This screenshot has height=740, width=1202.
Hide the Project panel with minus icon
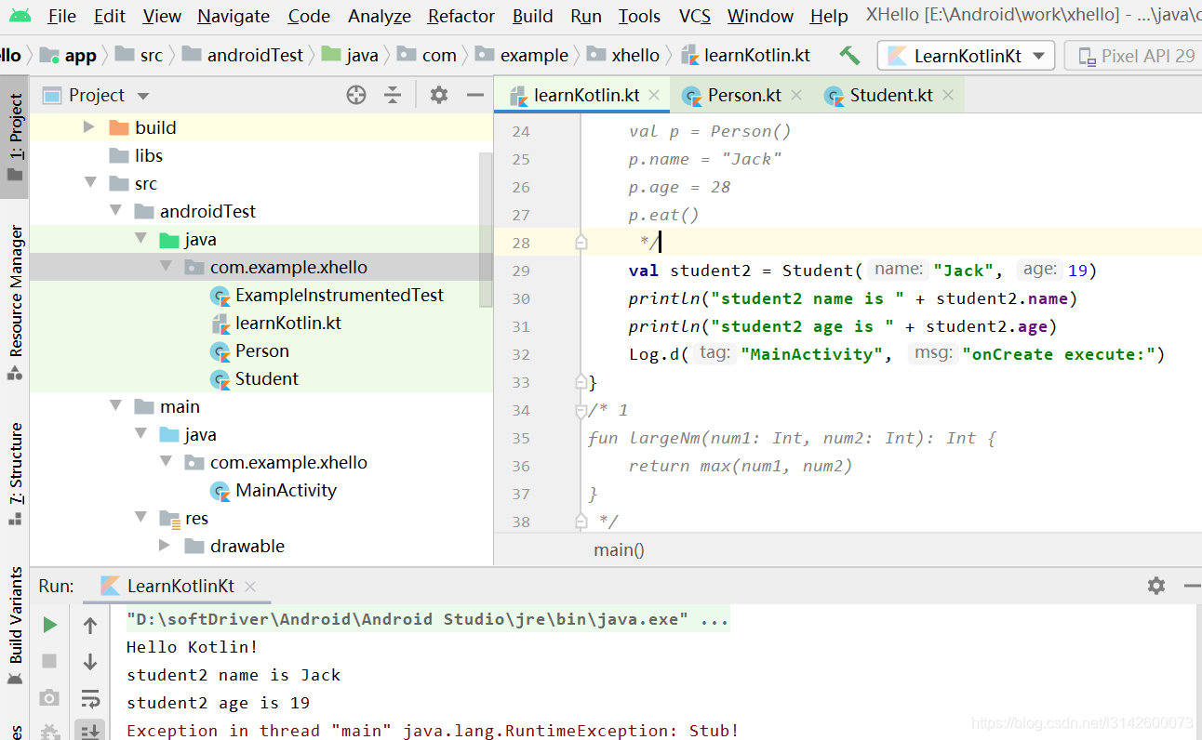click(x=475, y=95)
